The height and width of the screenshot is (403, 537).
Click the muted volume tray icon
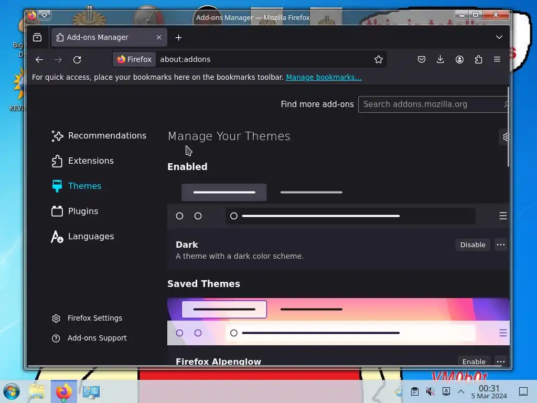tap(430, 391)
